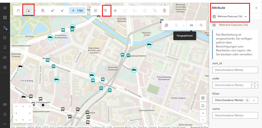Expand the selection tool options chevron
262x128 pixels.
tap(35, 11)
